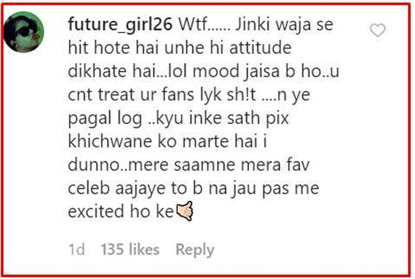Open future_girl26's profile picture
The height and width of the screenshot is (279, 415).
tap(24, 32)
